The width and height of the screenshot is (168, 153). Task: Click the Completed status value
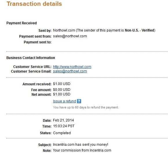(62, 133)
